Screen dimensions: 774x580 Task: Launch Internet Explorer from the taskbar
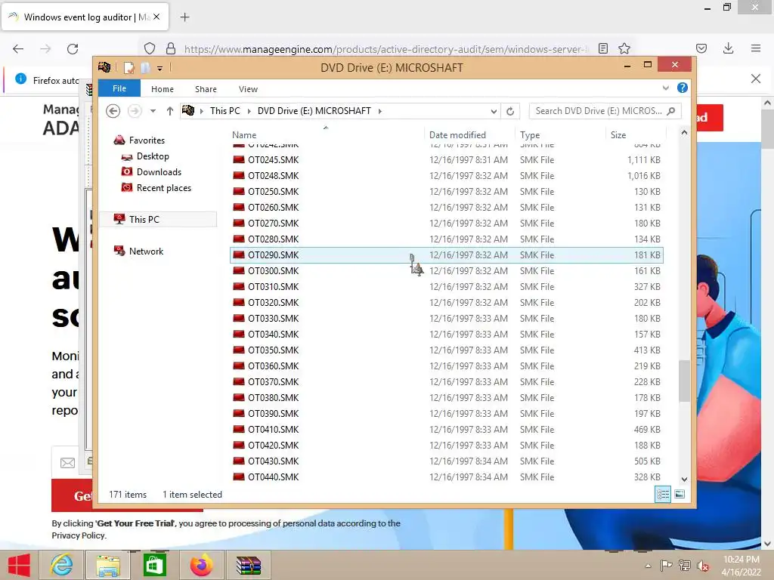(x=61, y=565)
